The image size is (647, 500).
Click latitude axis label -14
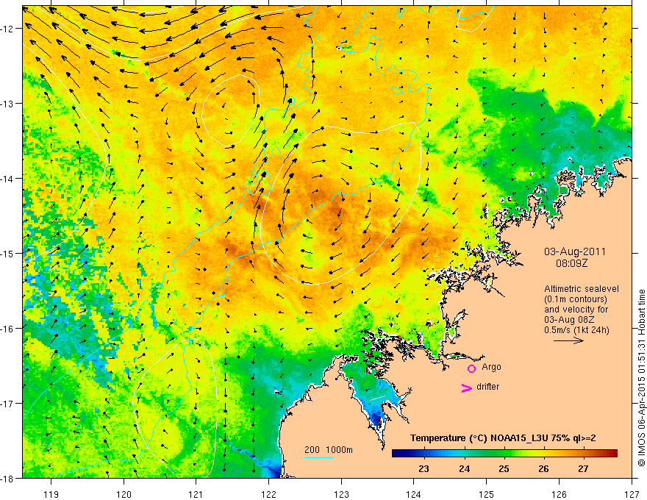[x=7, y=179]
